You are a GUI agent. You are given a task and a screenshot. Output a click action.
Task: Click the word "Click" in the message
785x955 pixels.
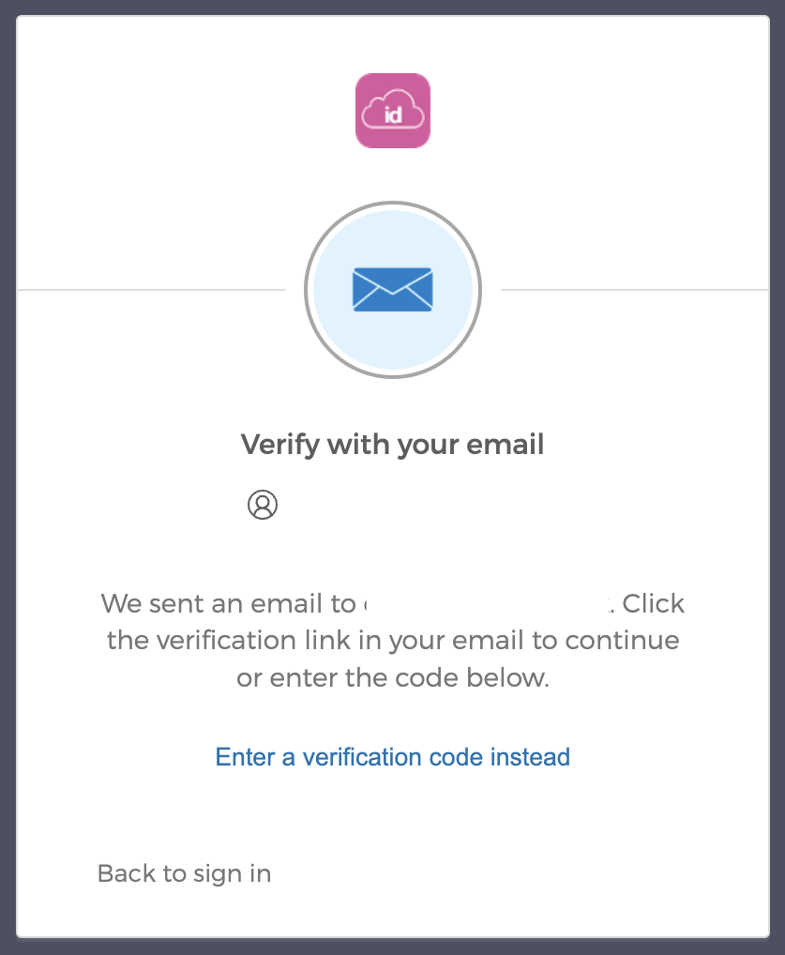pyautogui.click(x=653, y=603)
